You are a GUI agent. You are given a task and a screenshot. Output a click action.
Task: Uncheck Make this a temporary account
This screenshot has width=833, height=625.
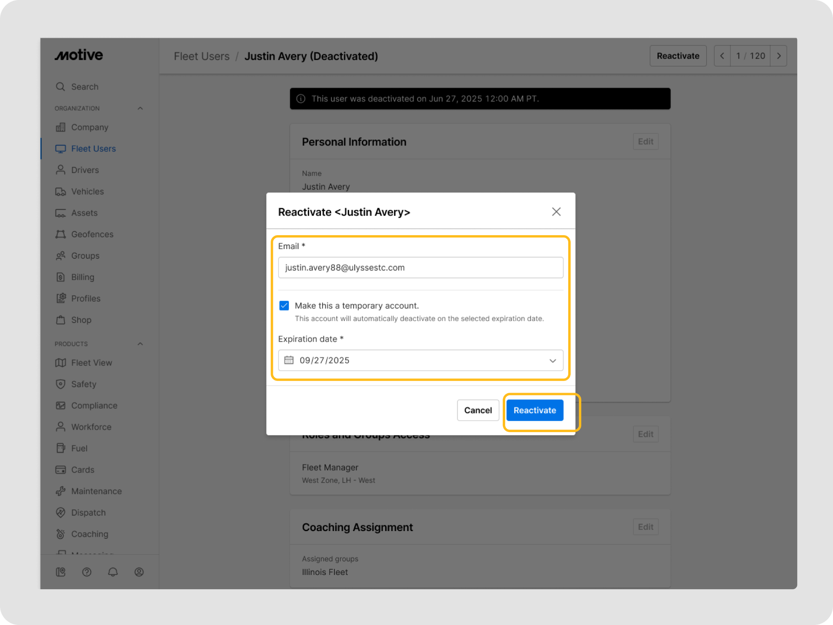coord(284,306)
